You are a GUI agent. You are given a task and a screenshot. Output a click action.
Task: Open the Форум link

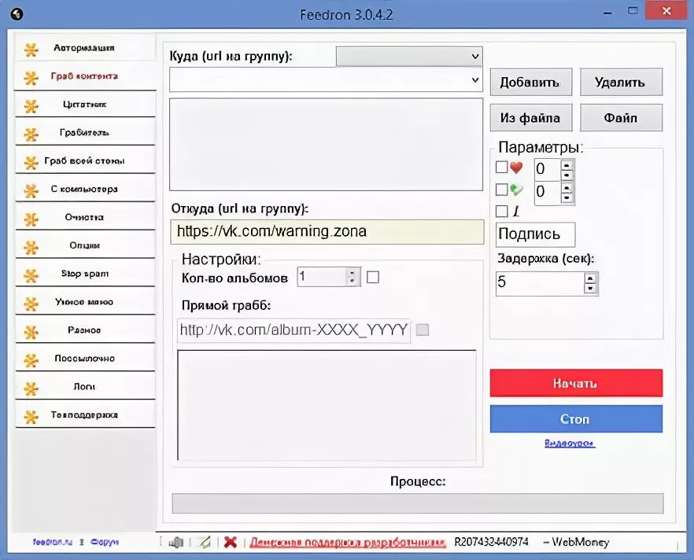pyautogui.click(x=105, y=542)
